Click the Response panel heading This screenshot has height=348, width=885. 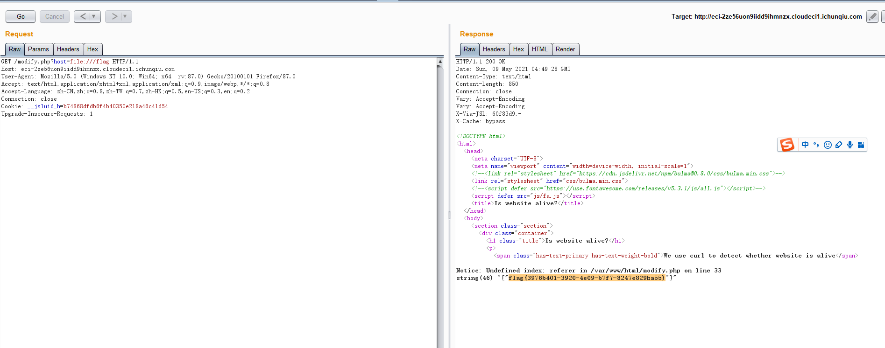tap(476, 34)
